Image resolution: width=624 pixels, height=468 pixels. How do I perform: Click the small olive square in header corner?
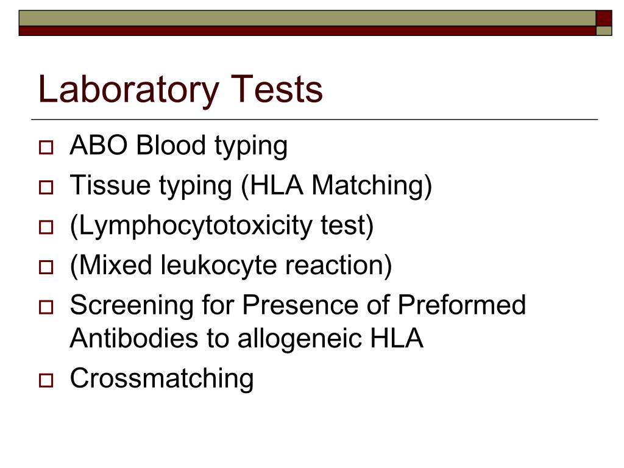[x=604, y=31]
